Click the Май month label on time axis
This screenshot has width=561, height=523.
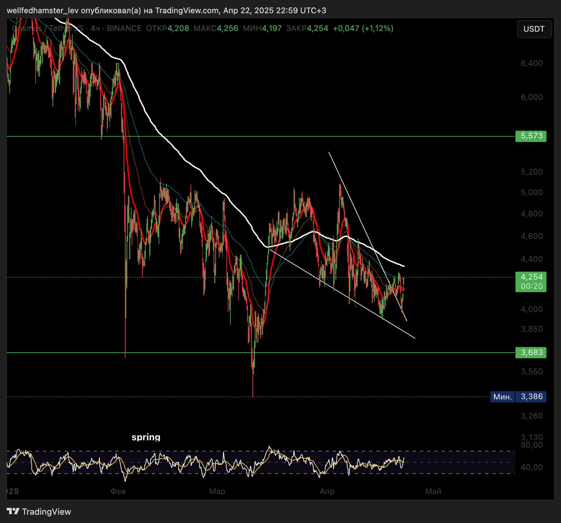[433, 491]
